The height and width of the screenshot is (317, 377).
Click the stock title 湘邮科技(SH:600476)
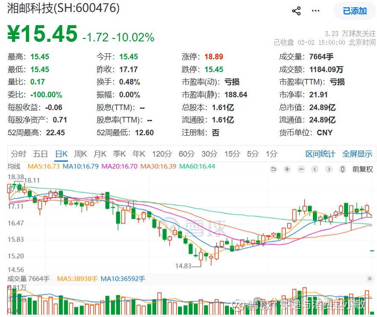pos(63,8)
